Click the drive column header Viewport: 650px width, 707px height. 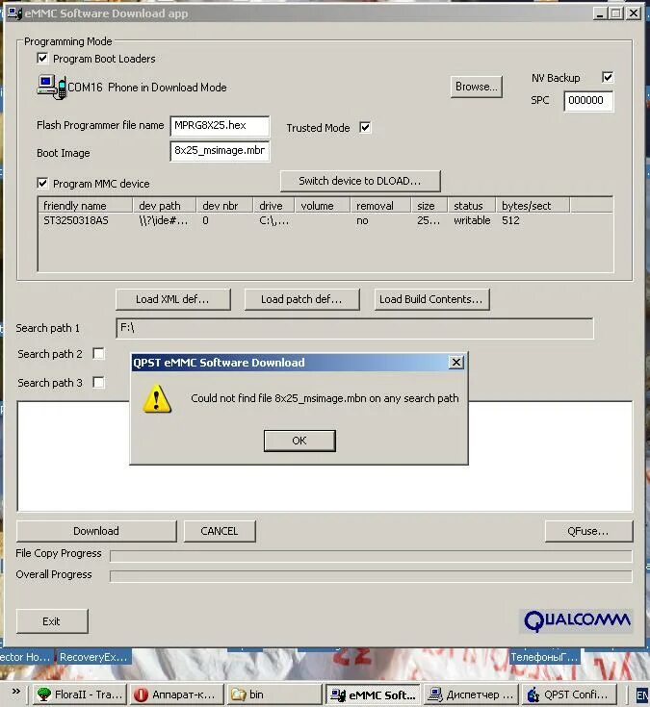pyautogui.click(x=274, y=206)
